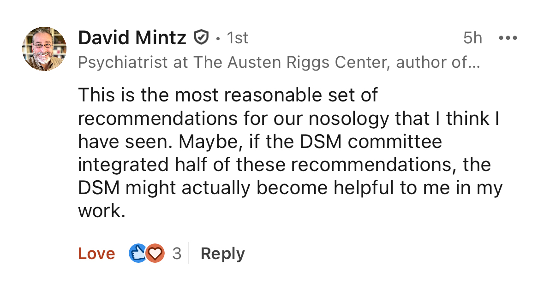Click the 1st connection degree label
The height and width of the screenshot is (290, 544).
pos(238,38)
